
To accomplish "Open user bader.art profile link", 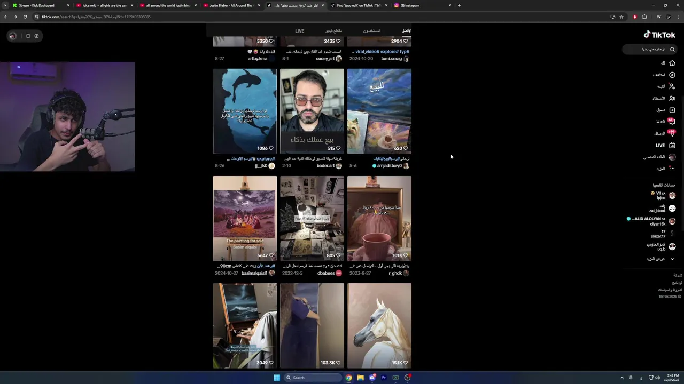I will tap(325, 166).
